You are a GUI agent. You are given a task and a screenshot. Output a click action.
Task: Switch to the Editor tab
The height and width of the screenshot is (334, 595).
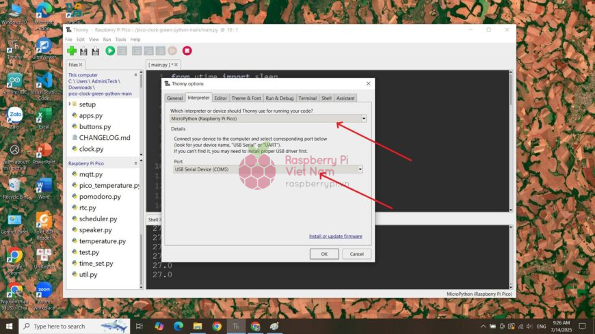(x=220, y=98)
